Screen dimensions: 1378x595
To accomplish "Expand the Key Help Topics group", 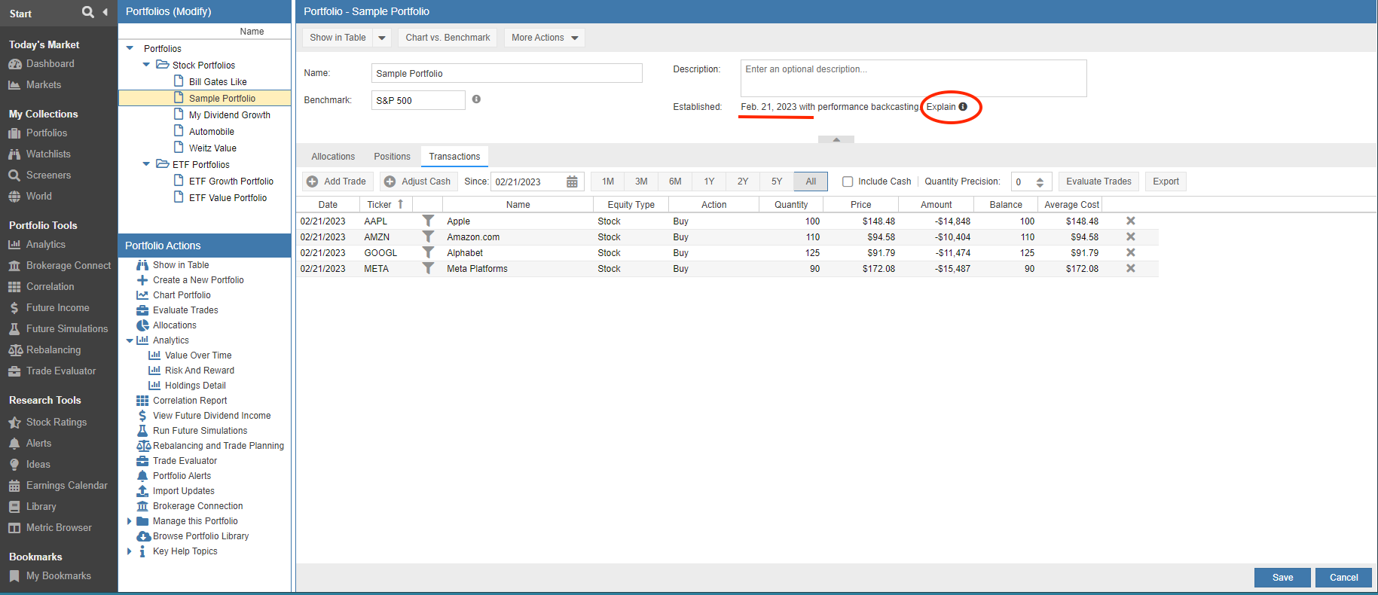I will pos(130,551).
